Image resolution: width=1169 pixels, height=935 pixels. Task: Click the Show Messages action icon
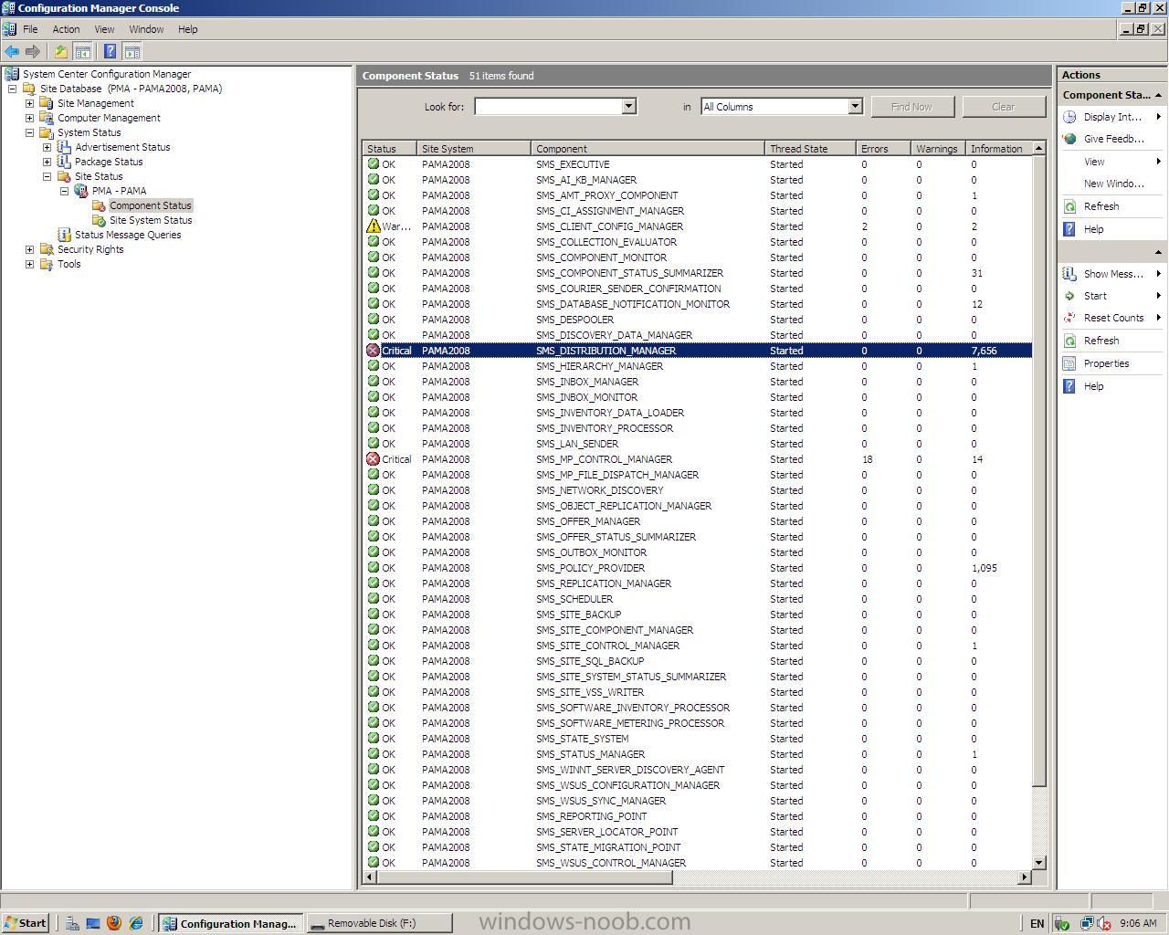pos(1069,274)
